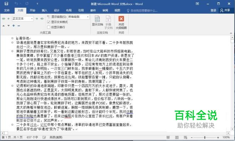Switch to Web Layout view icon
The image size is (235, 141).
pos(185,137)
